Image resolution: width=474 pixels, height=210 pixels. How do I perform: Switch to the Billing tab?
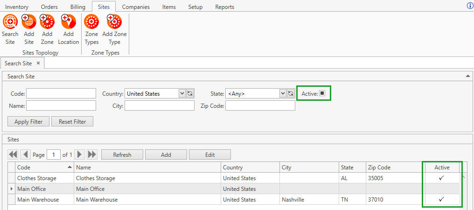tap(78, 7)
